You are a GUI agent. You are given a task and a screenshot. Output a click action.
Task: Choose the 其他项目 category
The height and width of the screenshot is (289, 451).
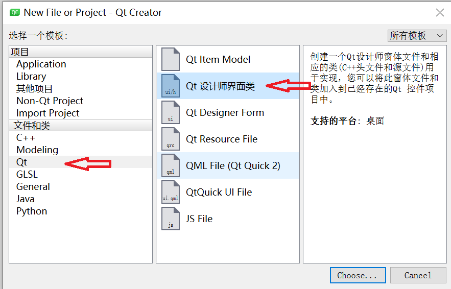34,89
